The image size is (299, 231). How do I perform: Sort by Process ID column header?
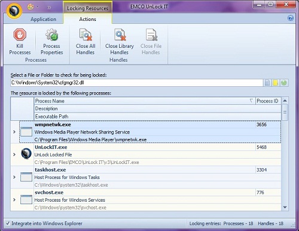click(268, 101)
